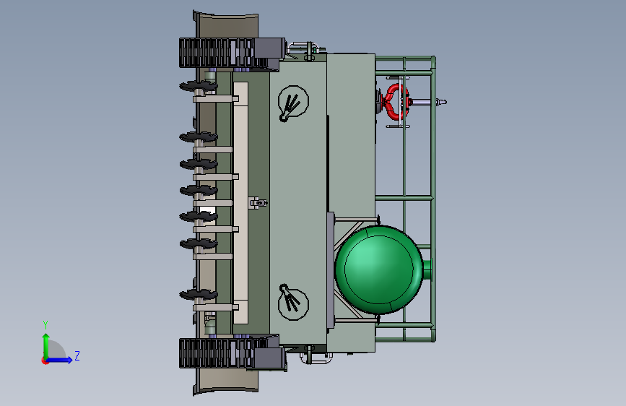Click the small latch at the hopper center
Image resolution: width=626 pixels, height=406 pixels.
point(258,203)
